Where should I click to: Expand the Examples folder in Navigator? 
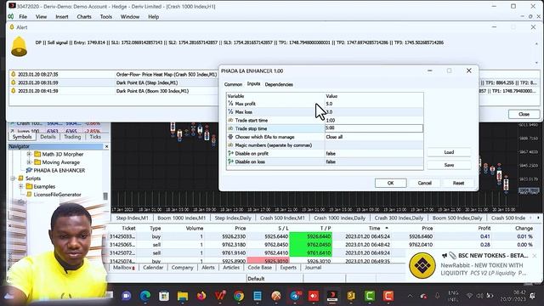point(20,186)
